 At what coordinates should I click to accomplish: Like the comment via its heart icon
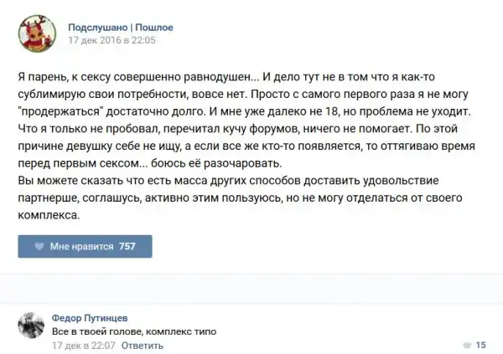point(466,345)
